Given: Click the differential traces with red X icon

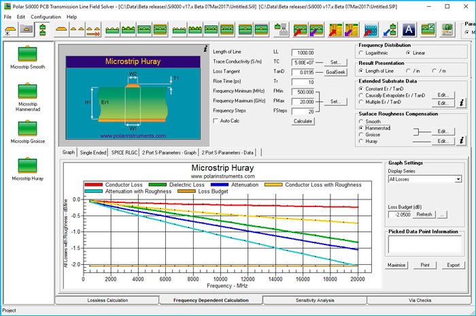Looking at the screenshot, I should 93,30.
